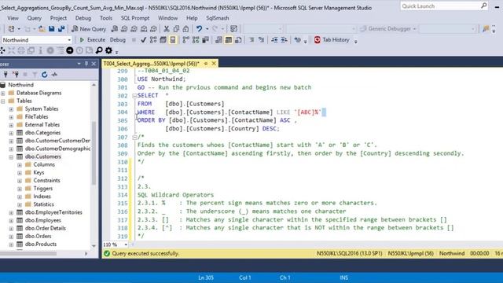Click the Paste icon in toolbar
503x283 pixels.
(185, 29)
